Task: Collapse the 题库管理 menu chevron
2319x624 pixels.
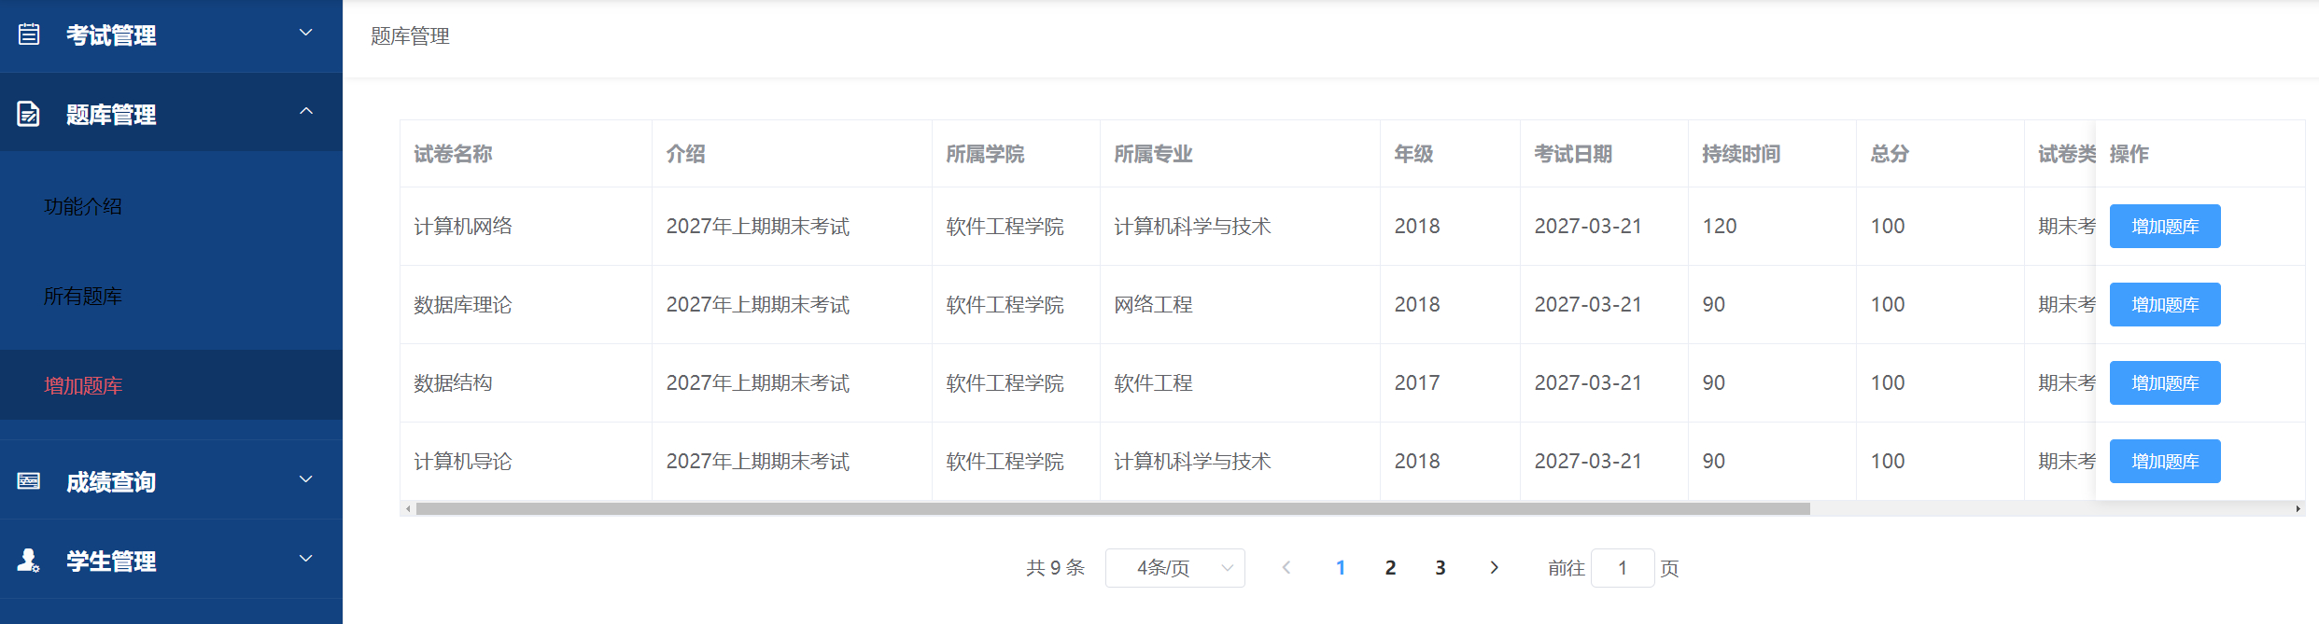Action: (x=305, y=111)
